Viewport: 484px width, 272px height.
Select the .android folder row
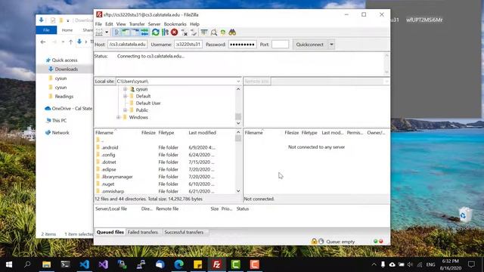[165, 147]
